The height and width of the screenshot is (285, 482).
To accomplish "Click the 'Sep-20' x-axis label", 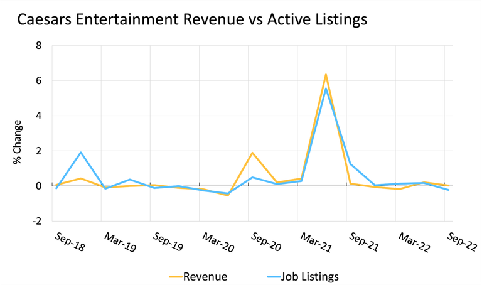I will [266, 242].
